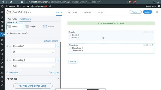Image resolution: width=161 pixels, height=90 pixels.
Task: Choose Buttons display format
Action: coord(49,27)
